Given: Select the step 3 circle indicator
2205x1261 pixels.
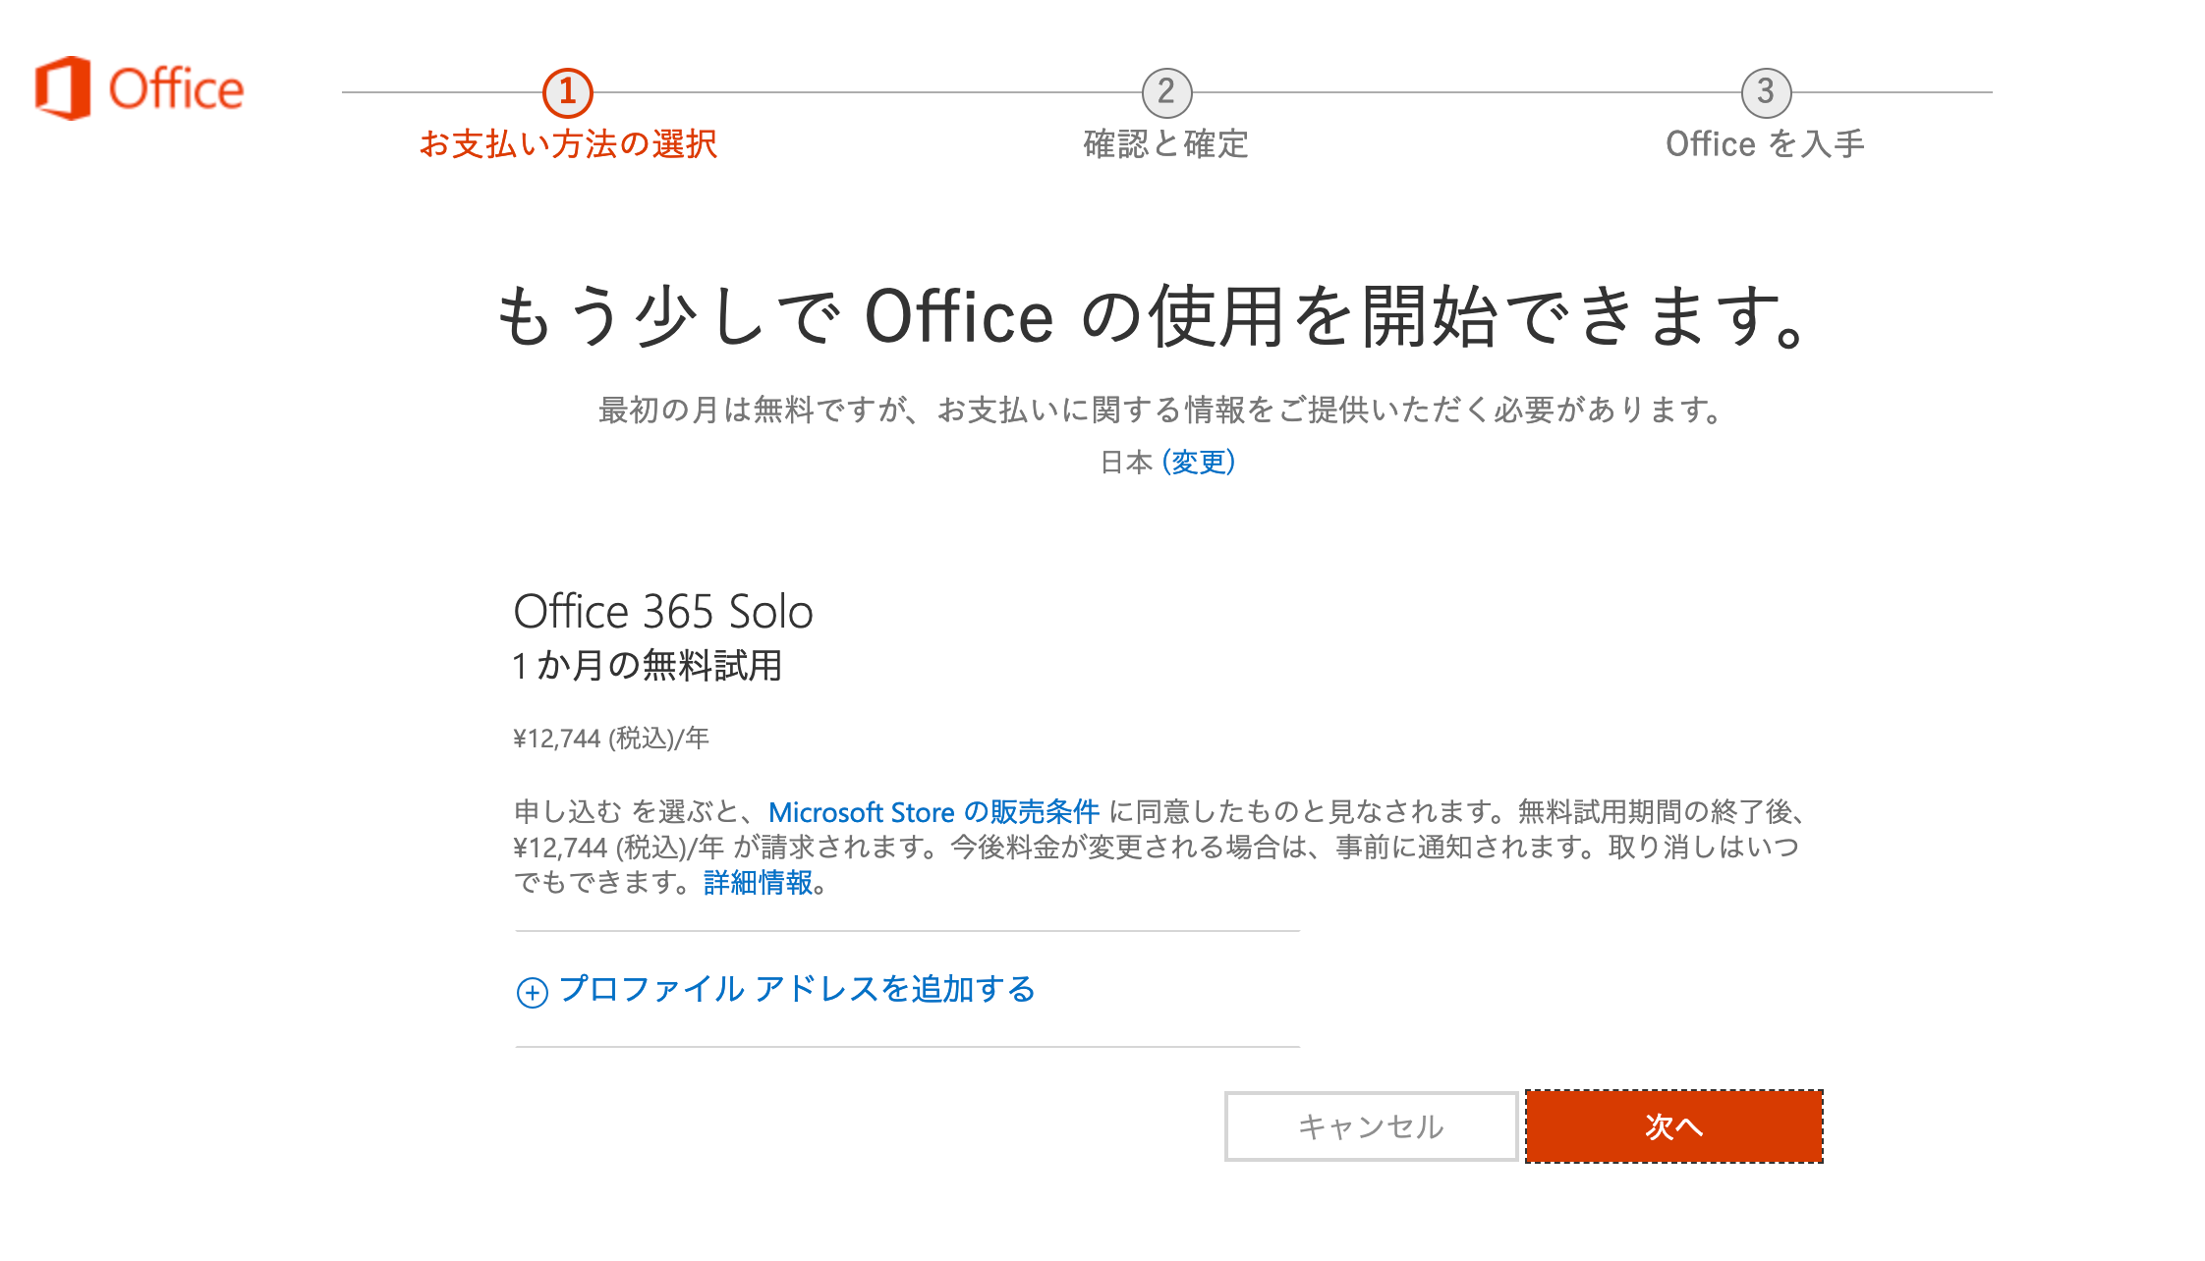Looking at the screenshot, I should point(1766,92).
